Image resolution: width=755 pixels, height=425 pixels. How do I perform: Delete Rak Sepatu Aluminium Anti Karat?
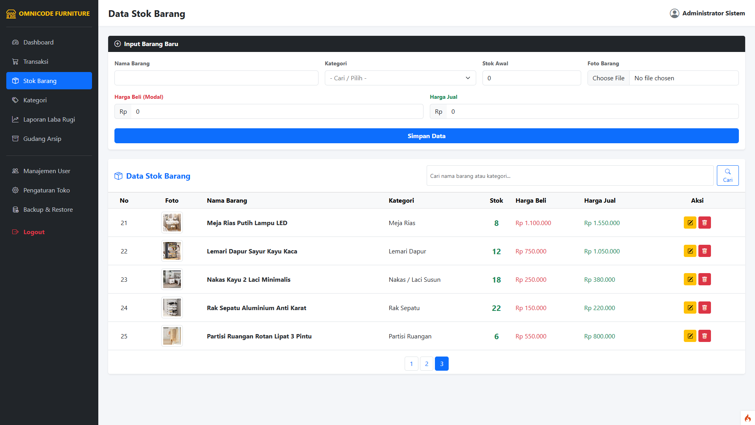click(x=704, y=308)
